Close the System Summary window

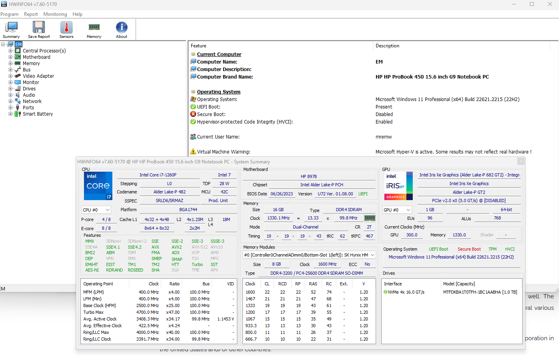[521, 161]
